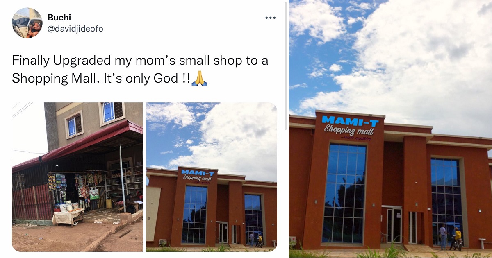This screenshot has height=258, width=492.
Task: Click the table outside the small shop
Action: [x=68, y=217]
